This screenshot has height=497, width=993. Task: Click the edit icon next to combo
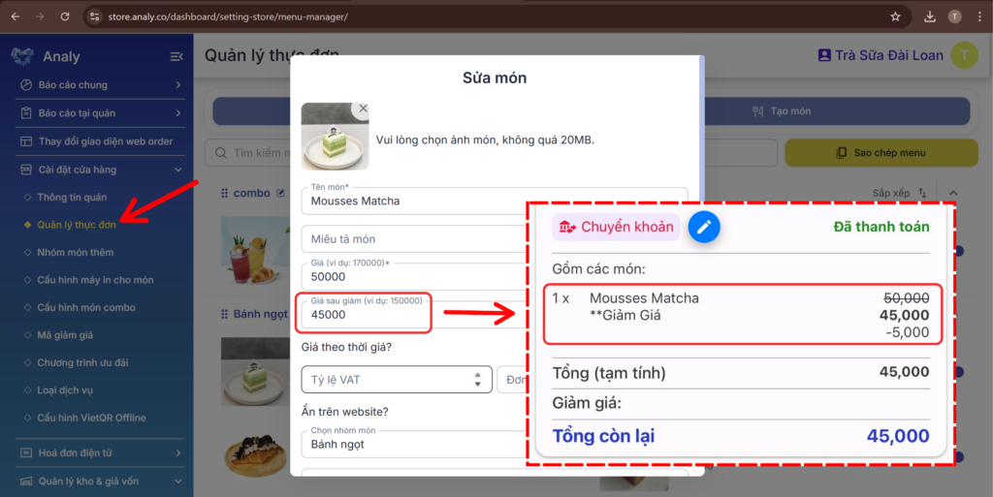pos(280,193)
